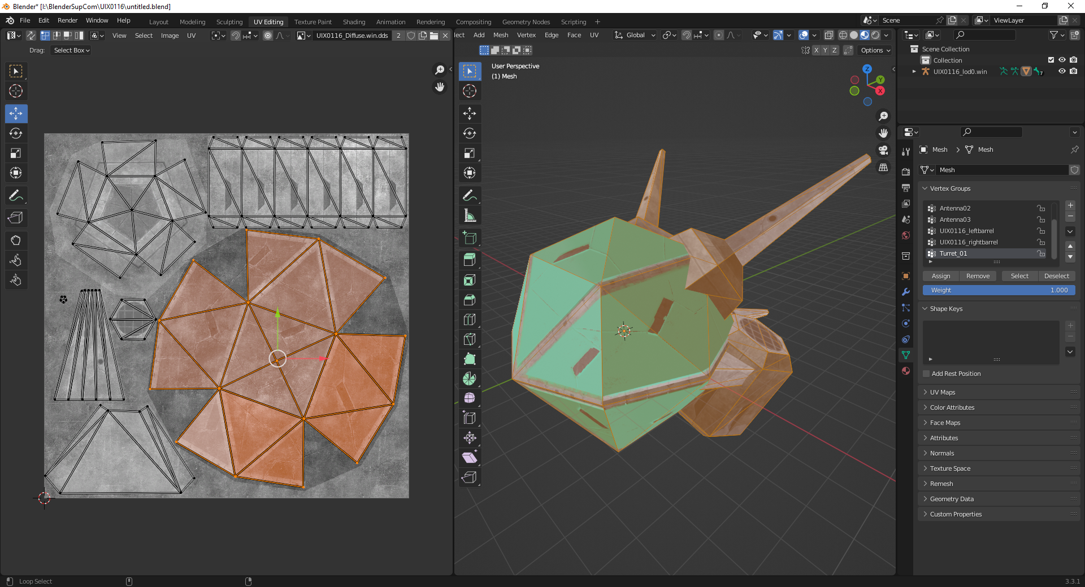Toggle the Collection exclude checkbox
The height and width of the screenshot is (587, 1085).
(x=1051, y=60)
